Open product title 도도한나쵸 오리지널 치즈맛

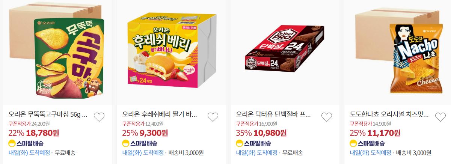click(389, 114)
